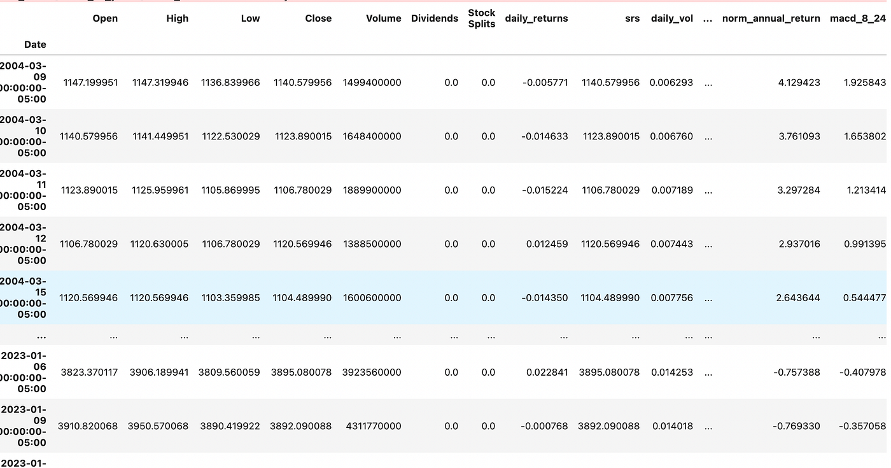
Task: Click daily_vol value 0.007443
Action: coord(671,244)
